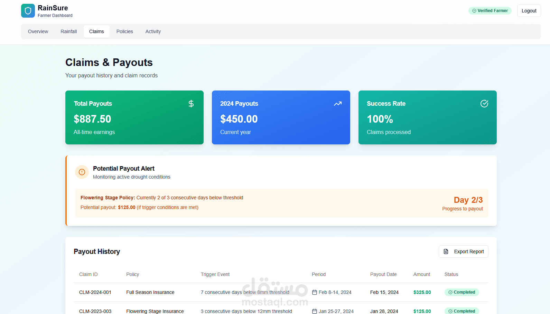Click claim ID CLM-2023-003

(x=95, y=311)
